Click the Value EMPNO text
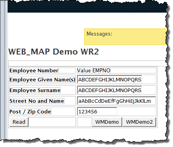Viewport: 173px width, 147px height. click(94, 71)
